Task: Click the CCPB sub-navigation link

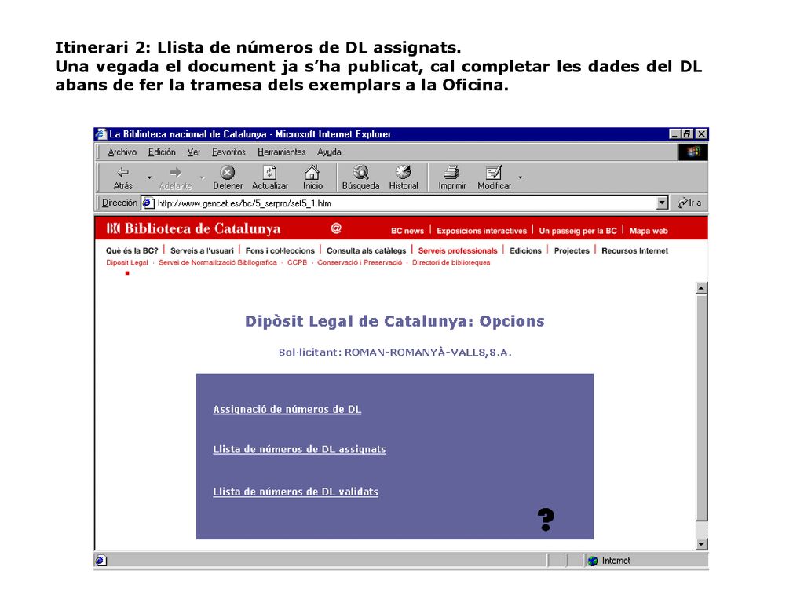Action: tap(297, 262)
